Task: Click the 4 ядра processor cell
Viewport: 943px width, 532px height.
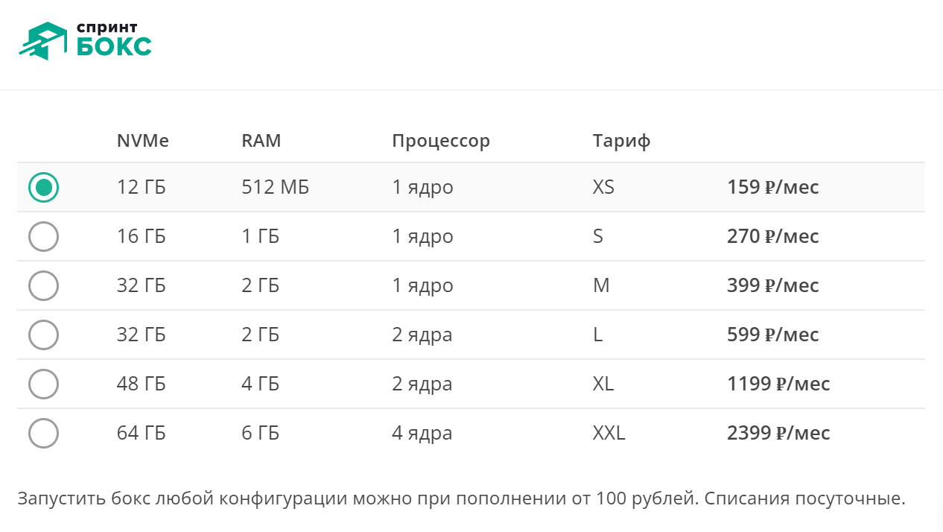Action: [x=422, y=433]
